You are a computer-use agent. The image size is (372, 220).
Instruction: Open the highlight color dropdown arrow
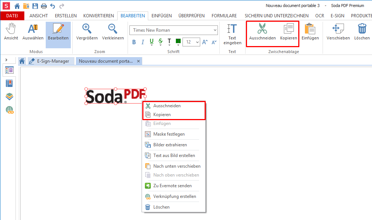178,45
